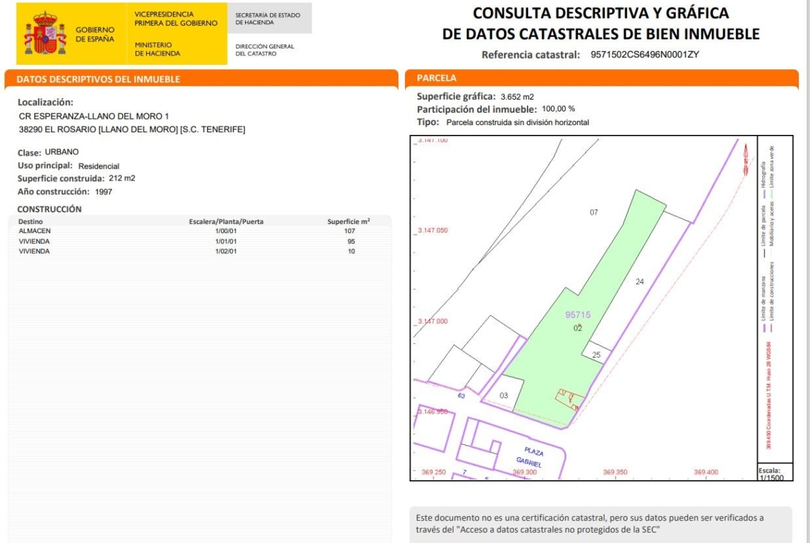The image size is (810, 543).
Task: Select the PARCELA section header
Action: [436, 78]
